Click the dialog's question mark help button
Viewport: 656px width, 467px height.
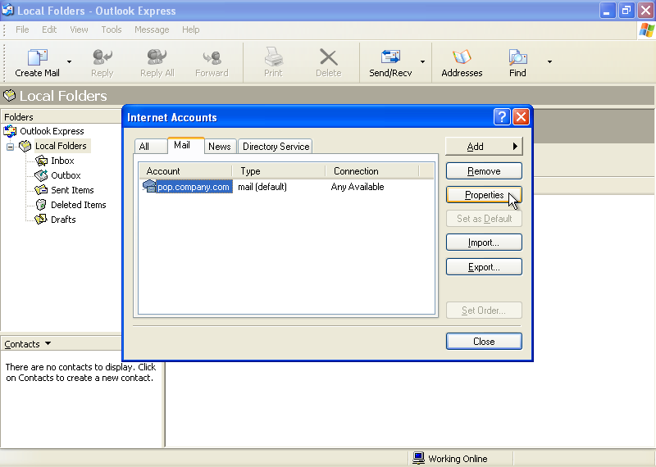[502, 117]
